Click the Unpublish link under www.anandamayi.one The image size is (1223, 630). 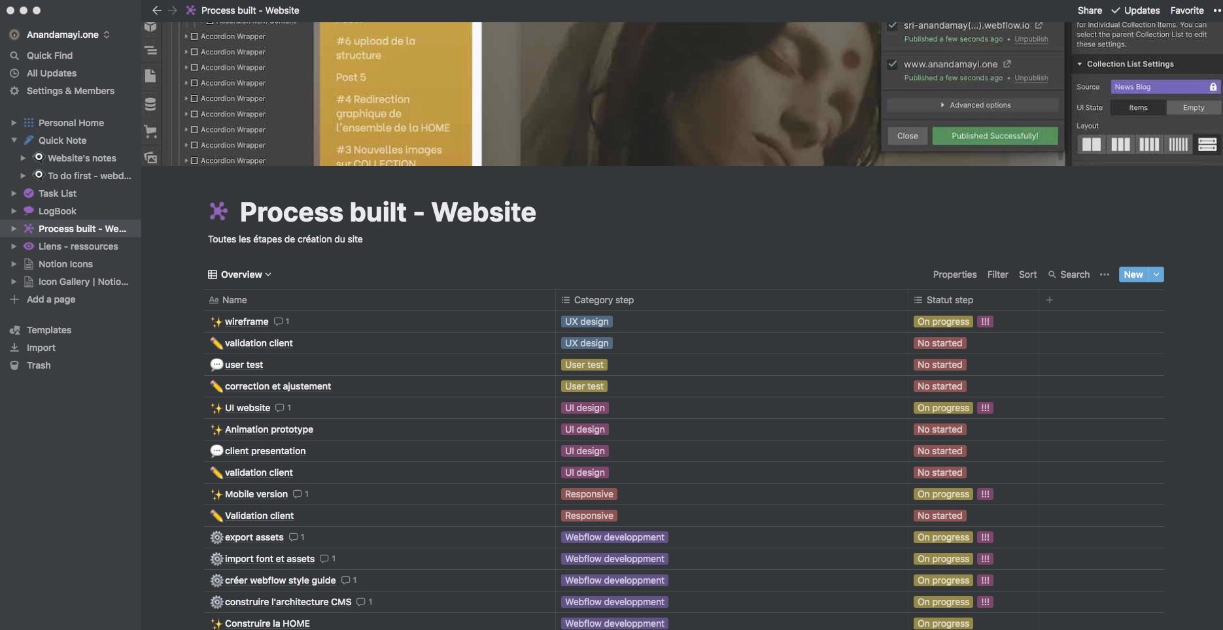(x=1031, y=78)
